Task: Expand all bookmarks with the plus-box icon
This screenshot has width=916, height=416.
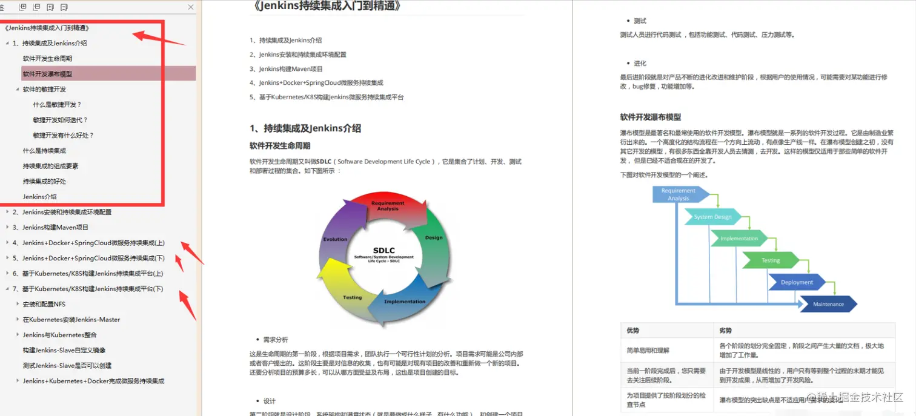Action: pyautogui.click(x=23, y=7)
